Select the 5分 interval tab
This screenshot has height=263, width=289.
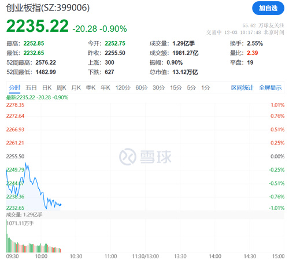191,88
